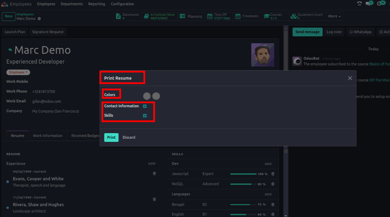Click the Employees app logo icon
Screen dimensions: 390x217
[x=5, y=4]
